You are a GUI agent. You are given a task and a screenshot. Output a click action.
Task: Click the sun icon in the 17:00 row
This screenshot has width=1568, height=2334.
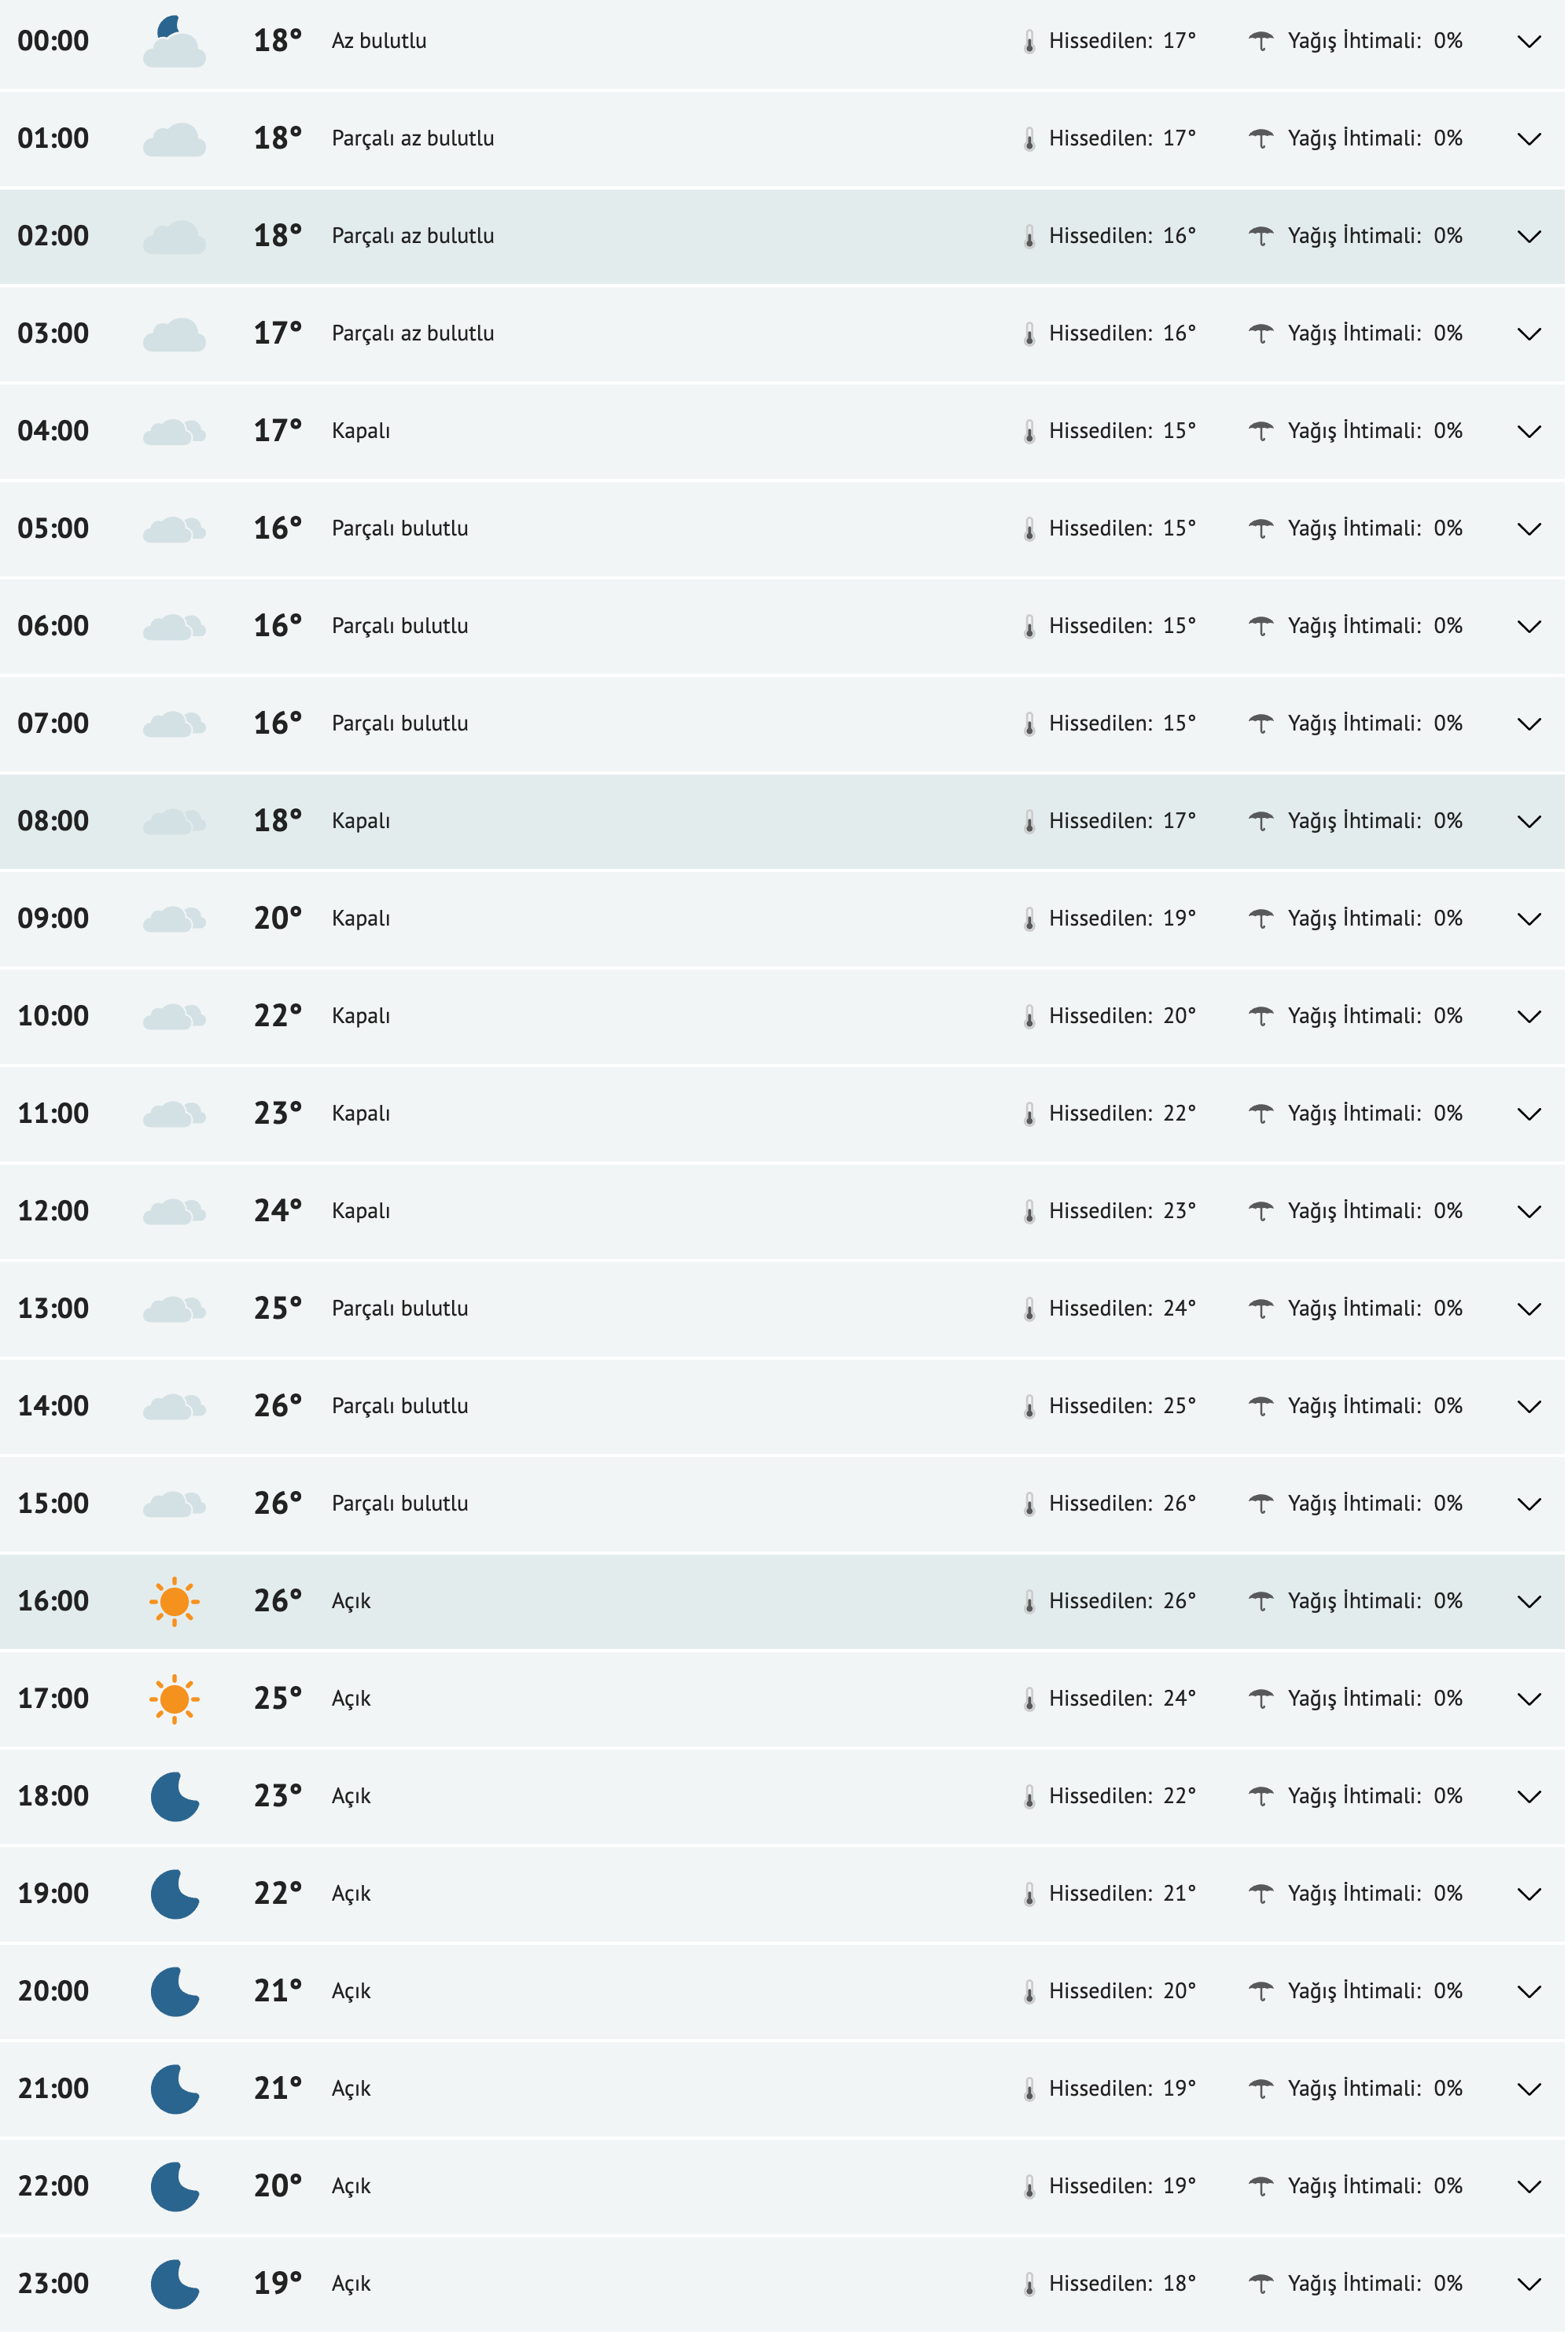[x=174, y=1700]
